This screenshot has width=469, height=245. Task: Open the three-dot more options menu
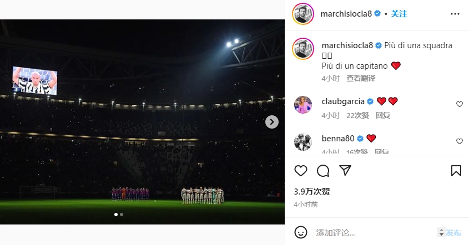(455, 14)
